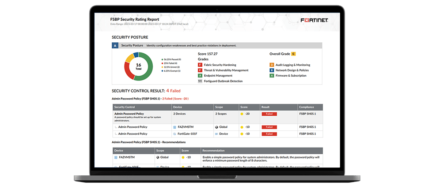The image size is (424, 185).
Task: Click the Firmware & Subscription grade label
Action: coord(293,76)
